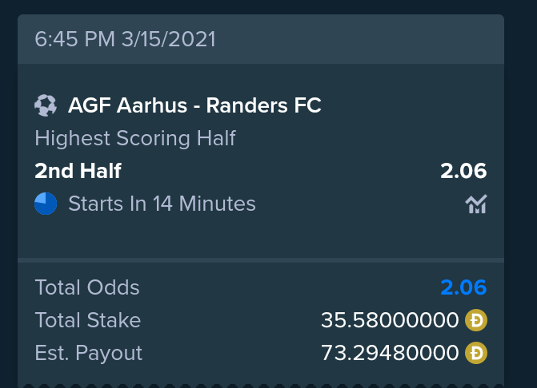Click the divider line above Total Odds
The image size is (537, 388).
pos(261,260)
